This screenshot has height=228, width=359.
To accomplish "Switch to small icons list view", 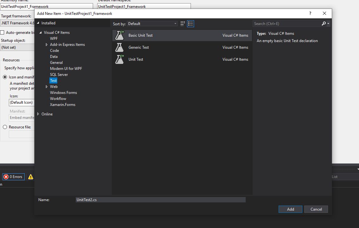I will click(x=191, y=23).
